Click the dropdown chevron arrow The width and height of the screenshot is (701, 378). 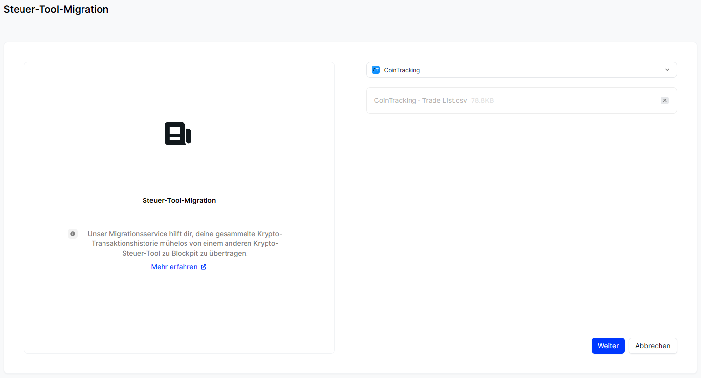pyautogui.click(x=667, y=70)
